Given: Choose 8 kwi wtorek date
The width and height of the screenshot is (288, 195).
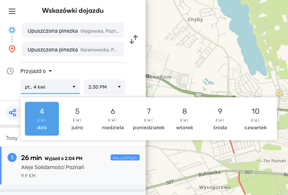Looking at the screenshot, I should pos(185,119).
